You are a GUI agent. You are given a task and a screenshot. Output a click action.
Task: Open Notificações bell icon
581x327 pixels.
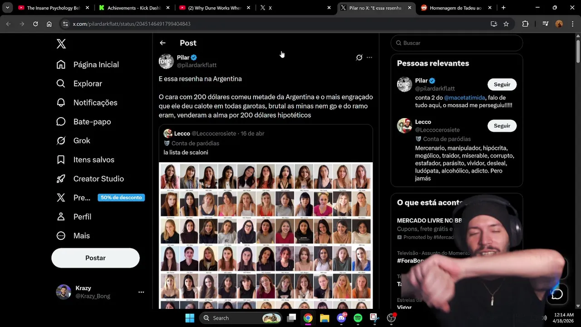pos(61,103)
